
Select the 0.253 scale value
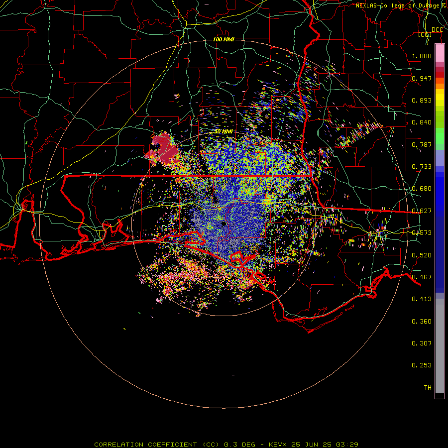point(422,365)
